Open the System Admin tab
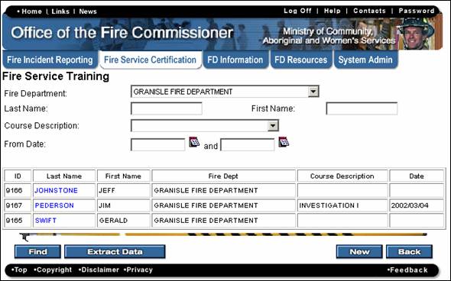The height and width of the screenshot is (281, 451). 365,60
